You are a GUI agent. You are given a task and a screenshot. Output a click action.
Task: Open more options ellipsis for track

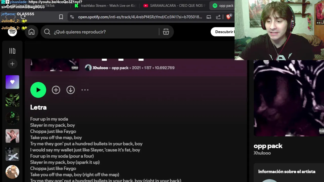tap(85, 90)
